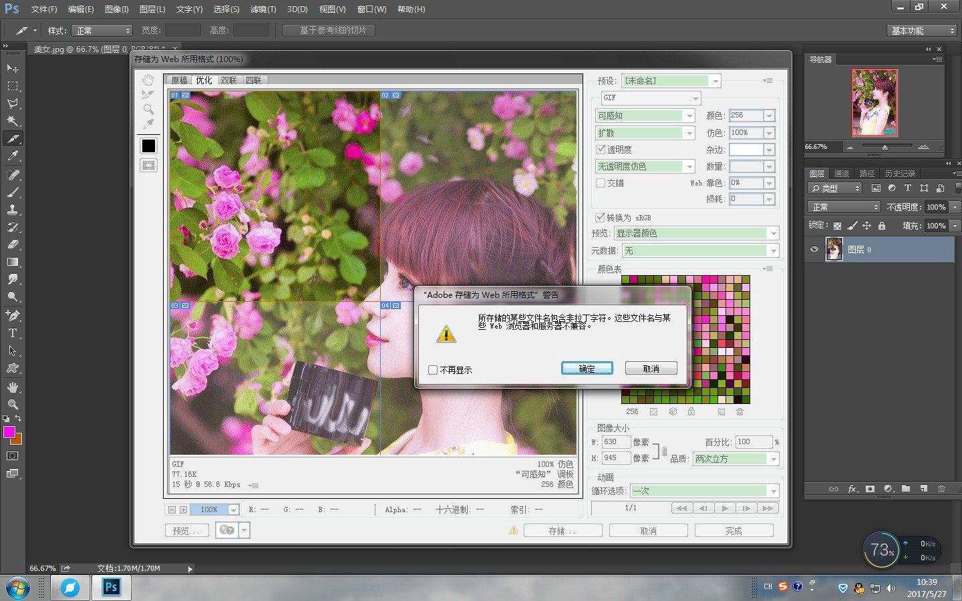Click the trash icon below the color table
The width and height of the screenshot is (962, 601).
[740, 412]
